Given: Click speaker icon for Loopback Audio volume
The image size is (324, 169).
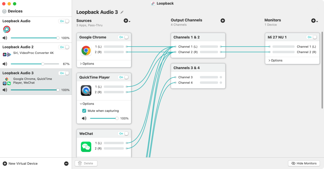Looking at the screenshot, I should pyautogui.click(x=5, y=38).
